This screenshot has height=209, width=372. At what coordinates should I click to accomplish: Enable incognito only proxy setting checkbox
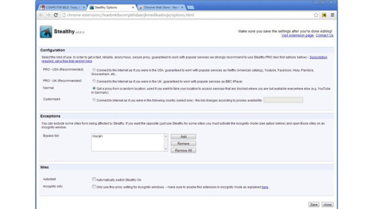[94, 186]
